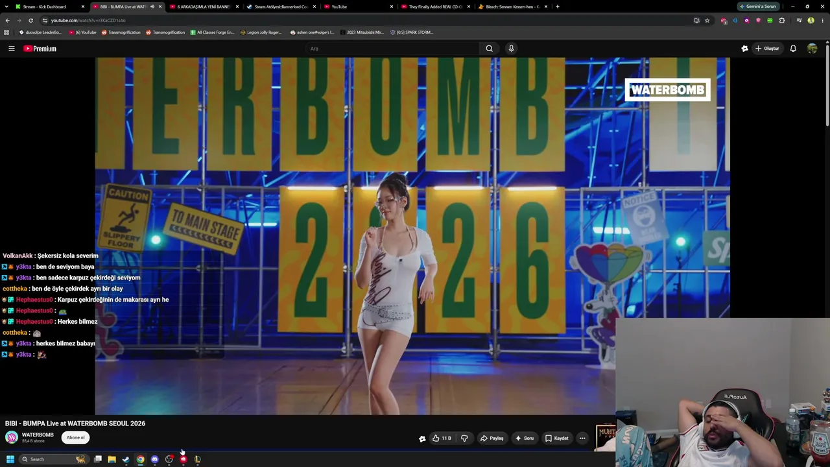Click the page vertical scrollbar
This screenshot has height=467, width=830.
pos(827,84)
